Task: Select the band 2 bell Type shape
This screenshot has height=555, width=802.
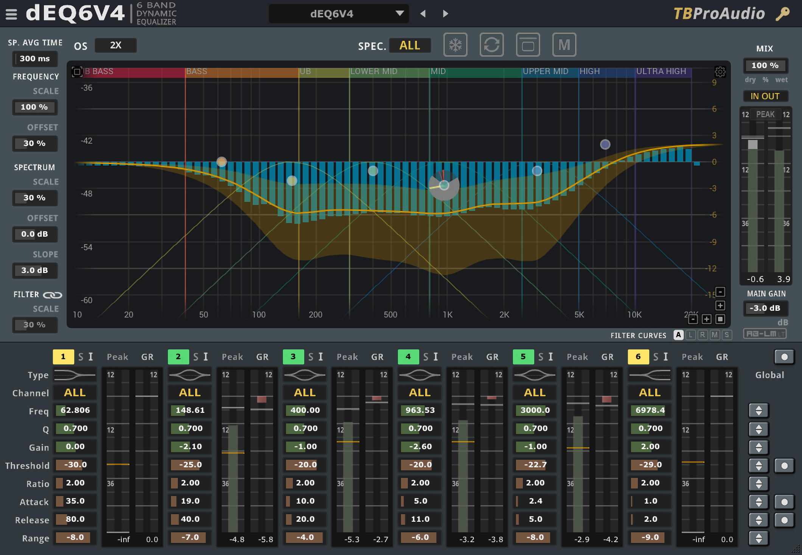Action: pos(190,375)
